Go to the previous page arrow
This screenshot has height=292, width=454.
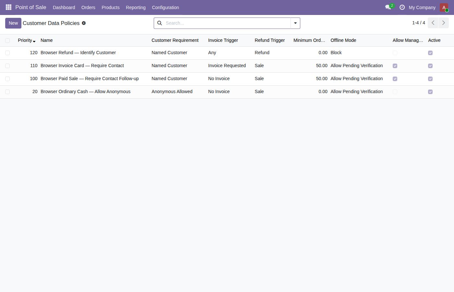[433, 23]
